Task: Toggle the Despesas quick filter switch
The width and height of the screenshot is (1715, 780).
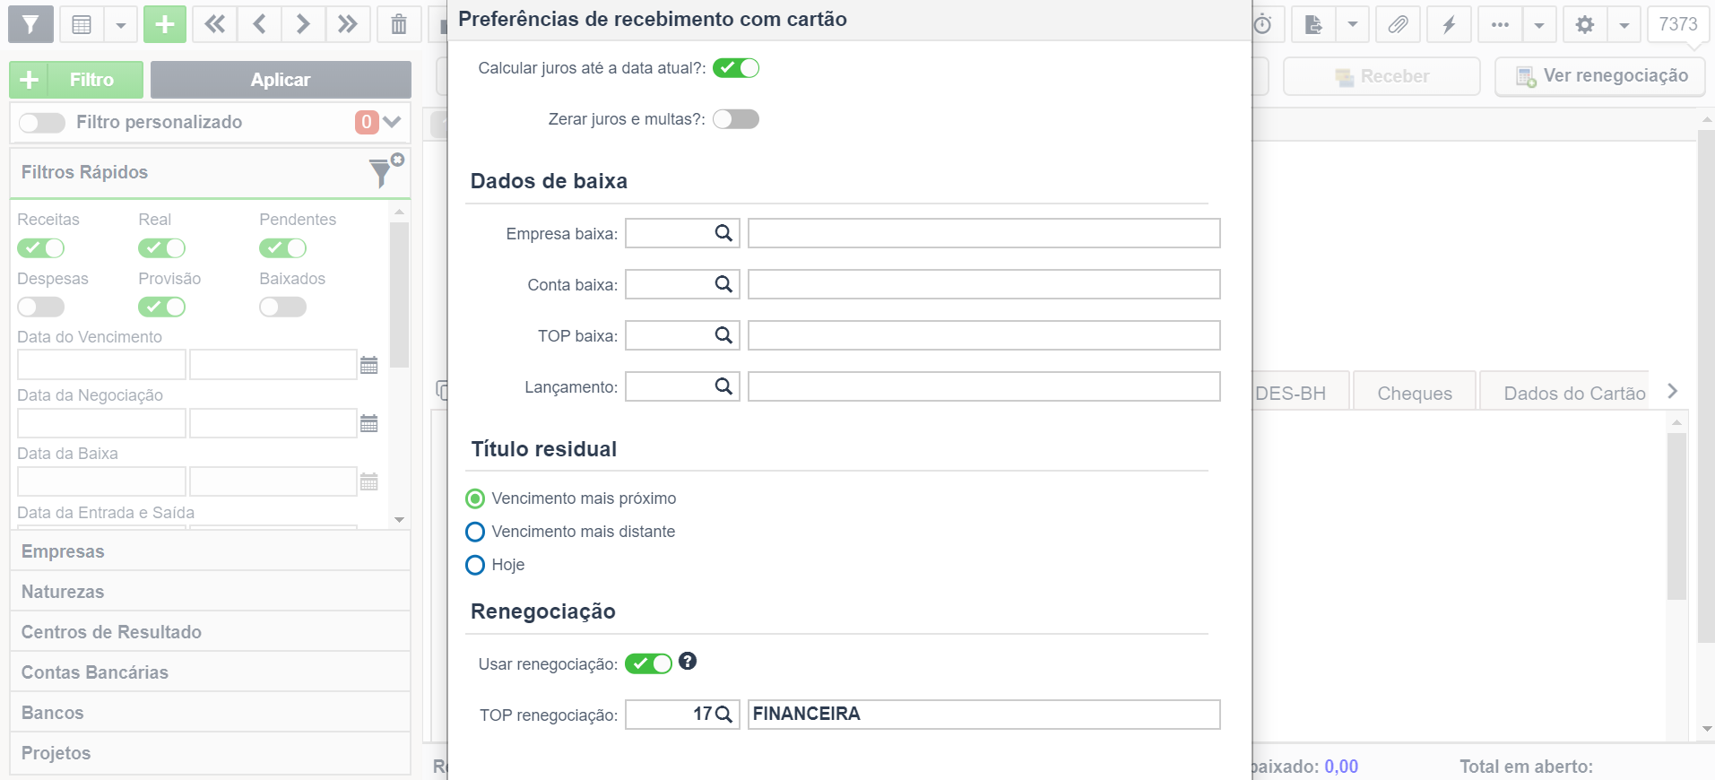Action: (41, 307)
